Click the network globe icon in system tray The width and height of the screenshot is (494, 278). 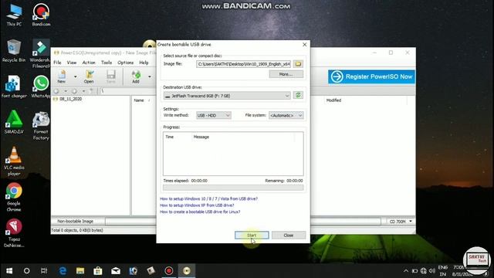(424, 271)
